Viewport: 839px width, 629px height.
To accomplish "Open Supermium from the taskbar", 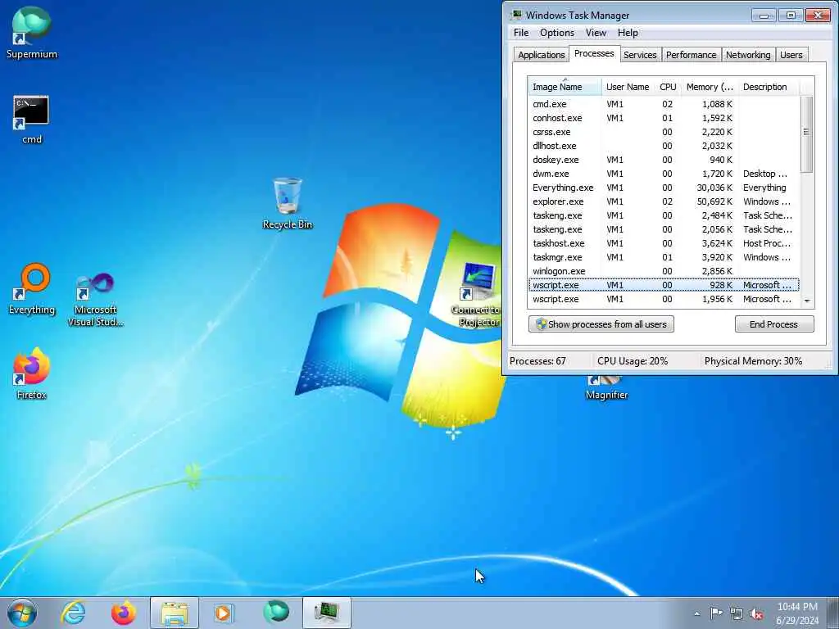I will [x=275, y=612].
